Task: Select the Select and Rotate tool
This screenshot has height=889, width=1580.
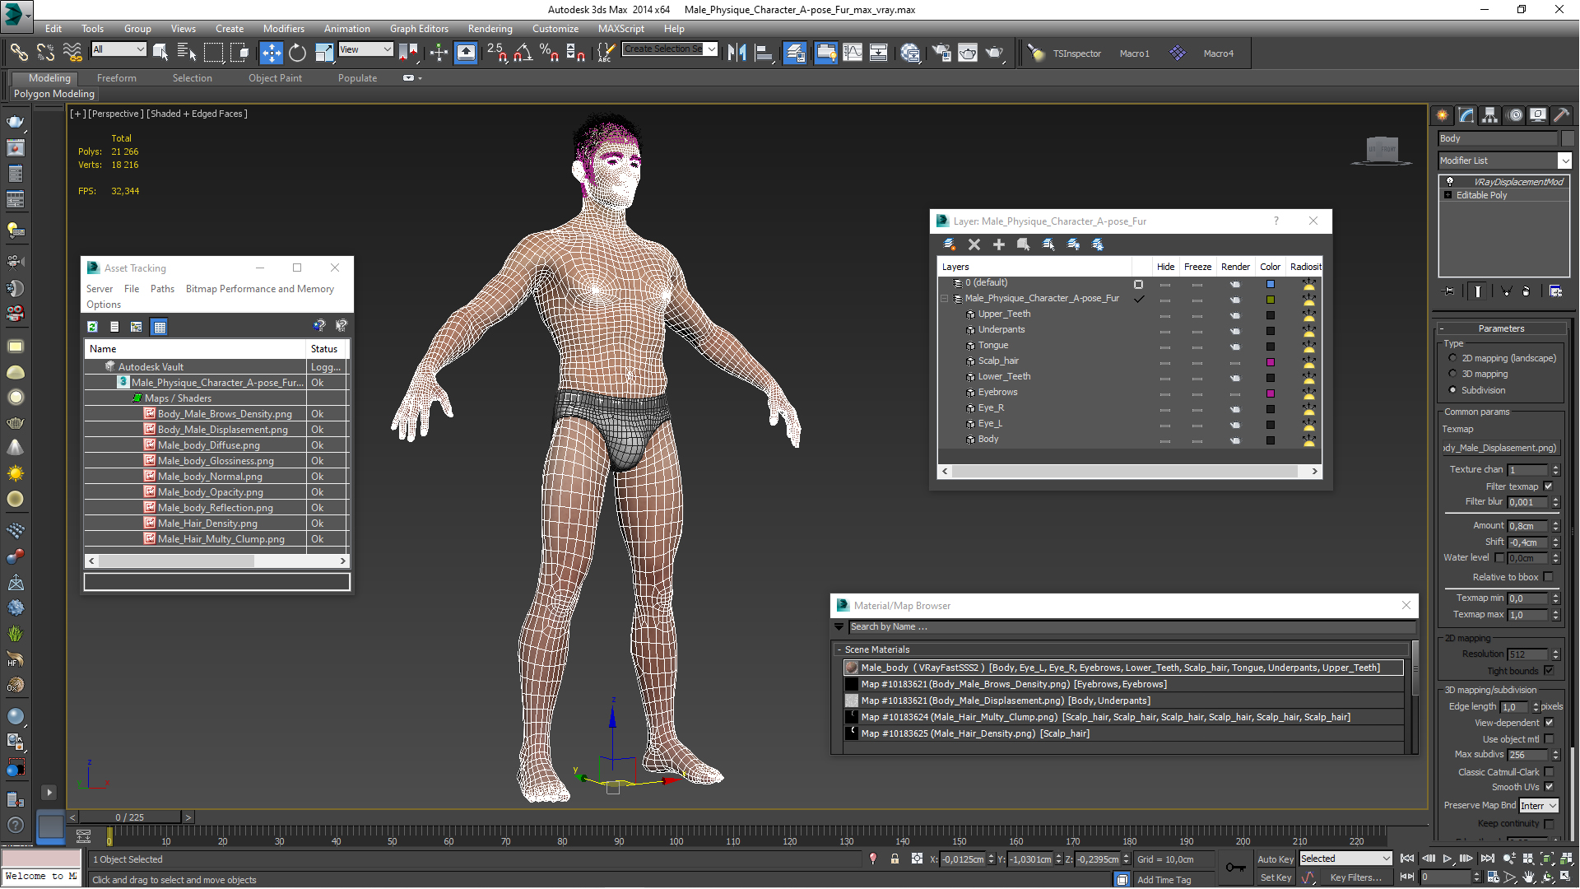Action: (x=297, y=53)
